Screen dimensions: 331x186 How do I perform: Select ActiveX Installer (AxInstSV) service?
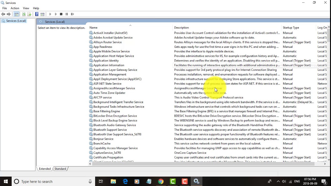pos(110,33)
